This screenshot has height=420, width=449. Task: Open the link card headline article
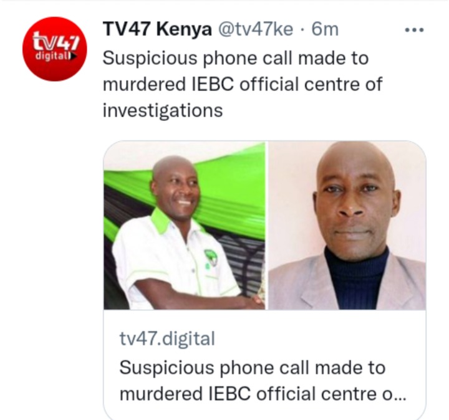pyautogui.click(x=263, y=381)
